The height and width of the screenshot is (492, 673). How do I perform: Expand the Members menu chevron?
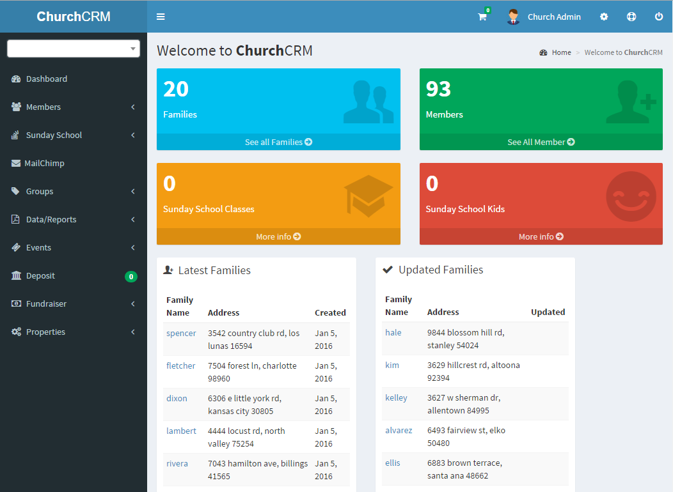coord(133,107)
